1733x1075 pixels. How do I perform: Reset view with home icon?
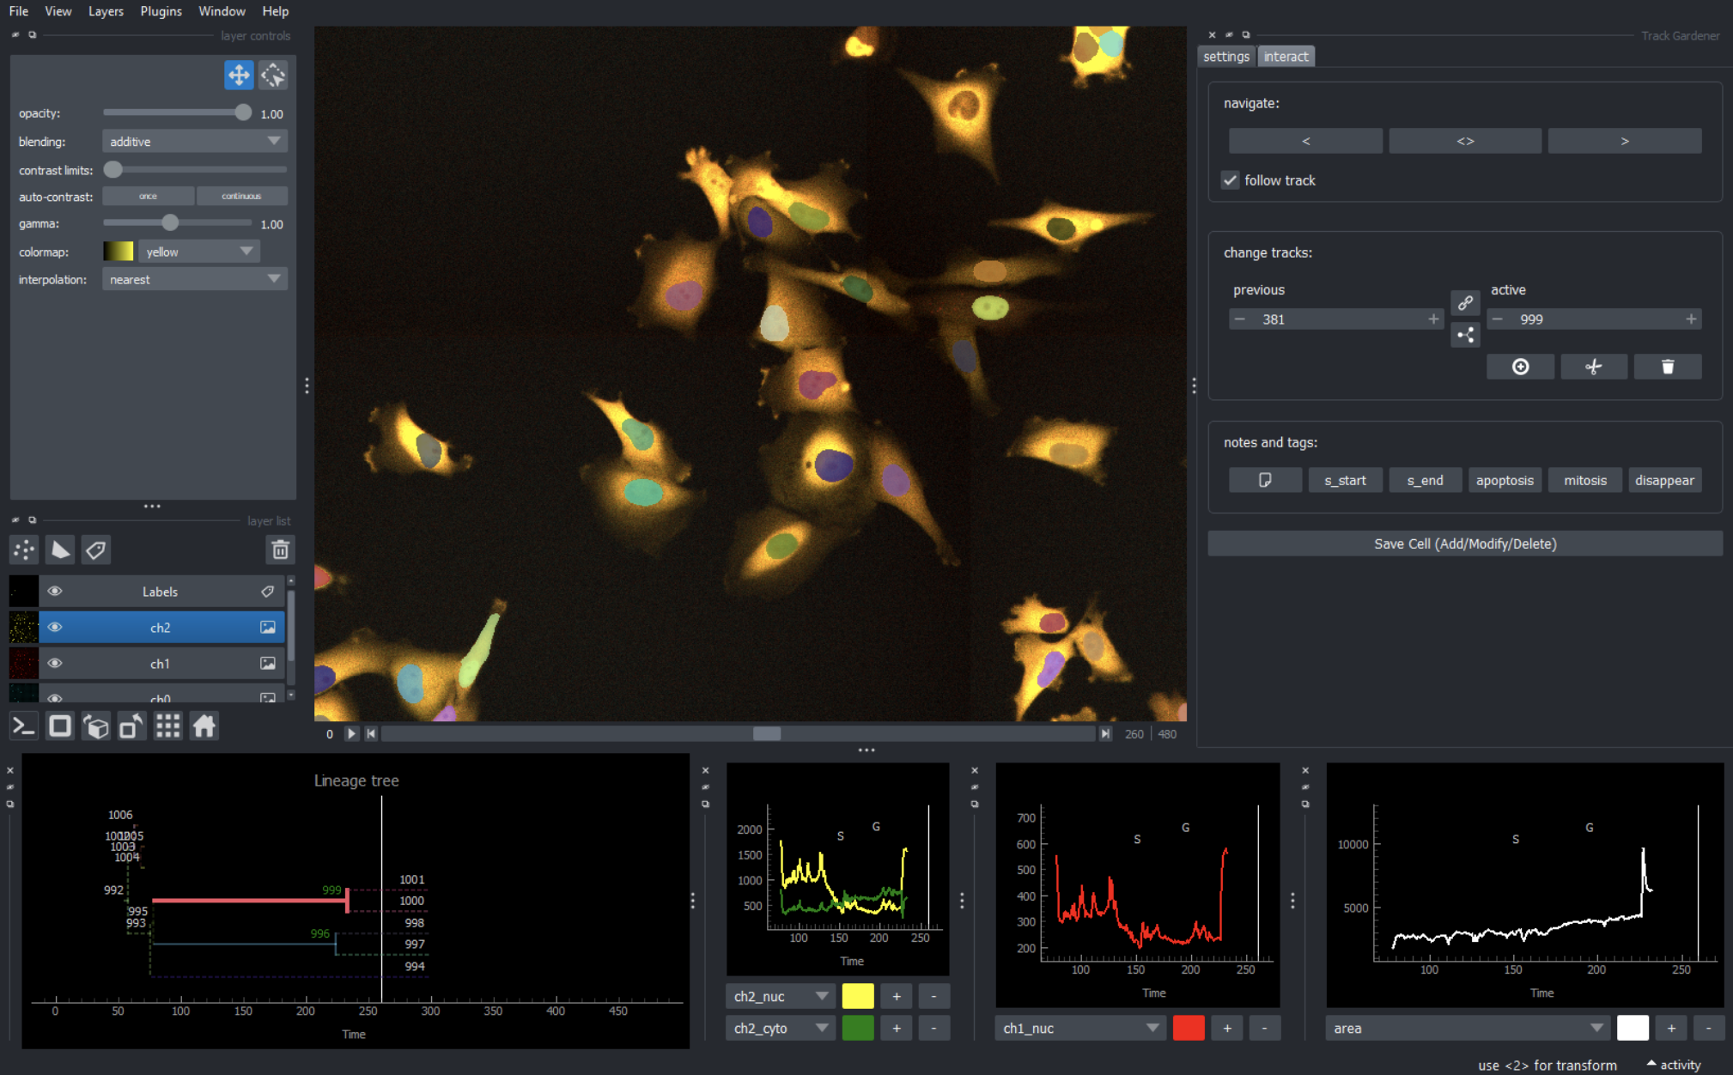(x=204, y=726)
